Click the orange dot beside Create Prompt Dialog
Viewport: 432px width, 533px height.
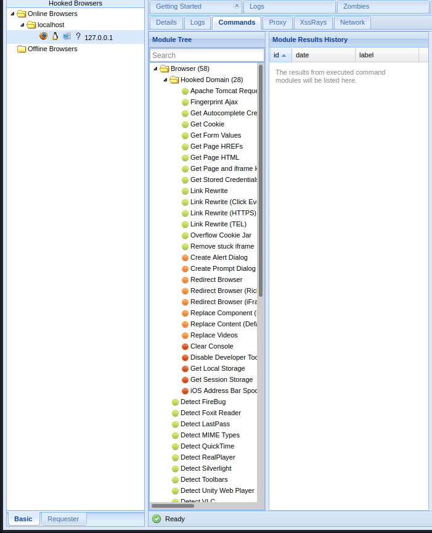click(185, 269)
